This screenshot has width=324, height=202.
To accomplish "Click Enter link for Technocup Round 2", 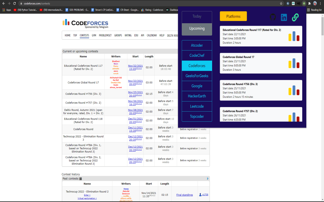I will pyautogui.click(x=87, y=195).
